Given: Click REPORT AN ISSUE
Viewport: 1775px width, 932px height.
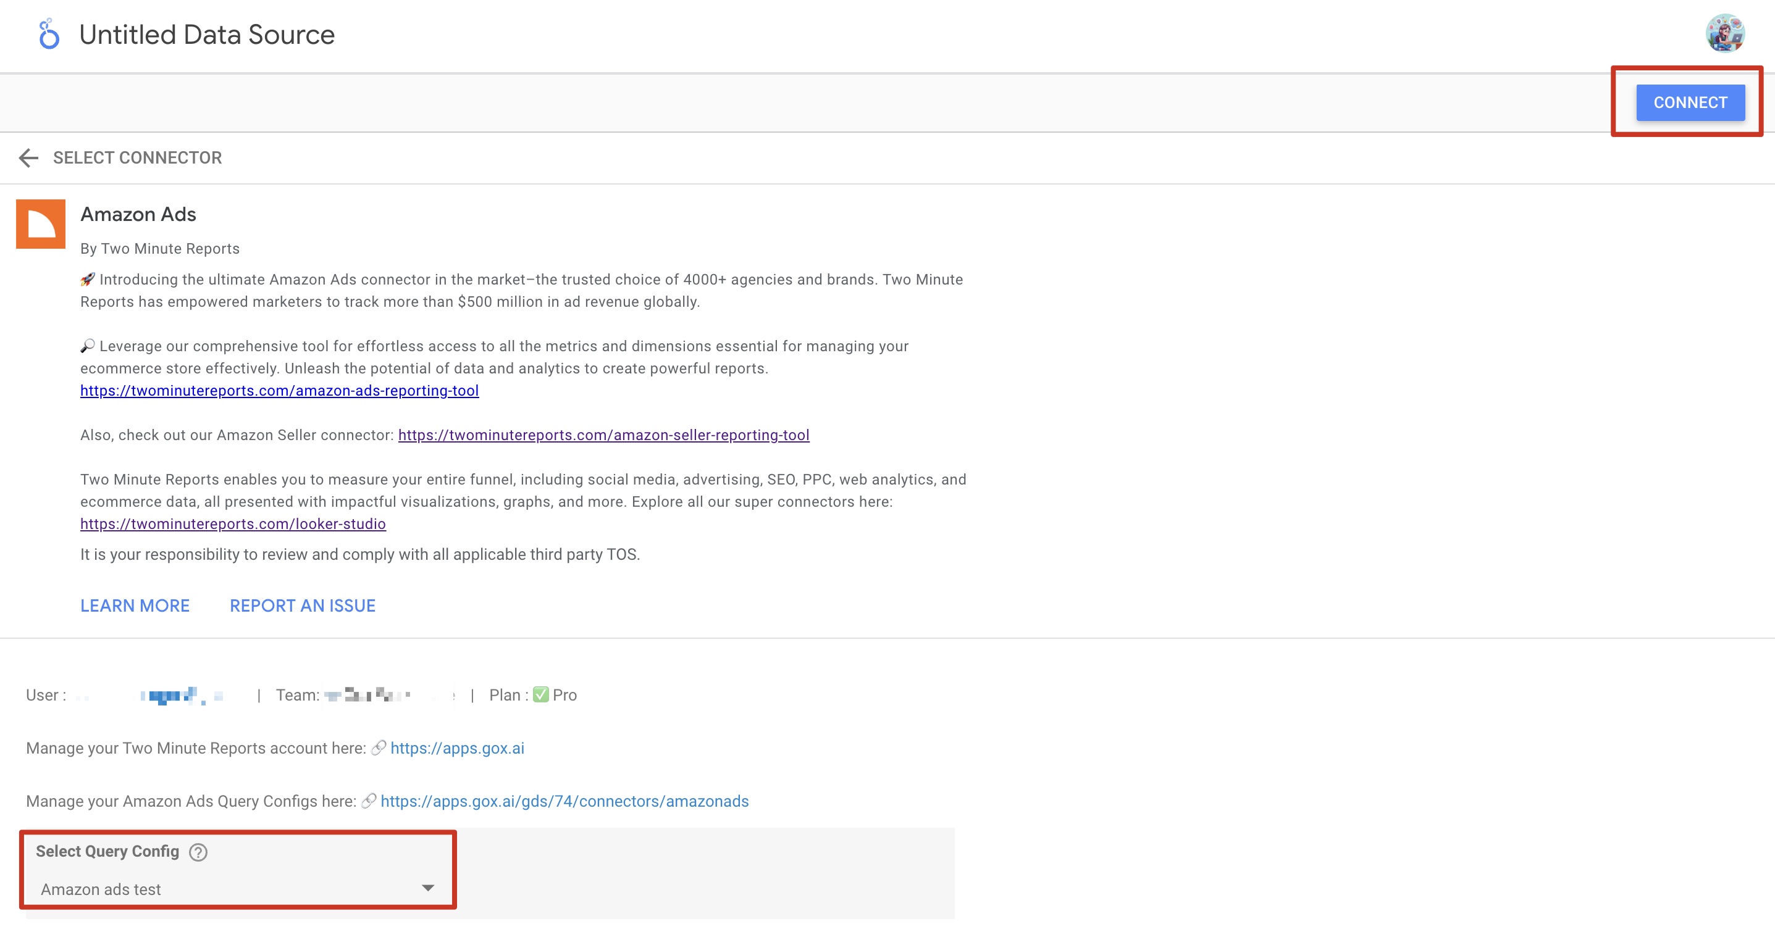Looking at the screenshot, I should tap(303, 605).
